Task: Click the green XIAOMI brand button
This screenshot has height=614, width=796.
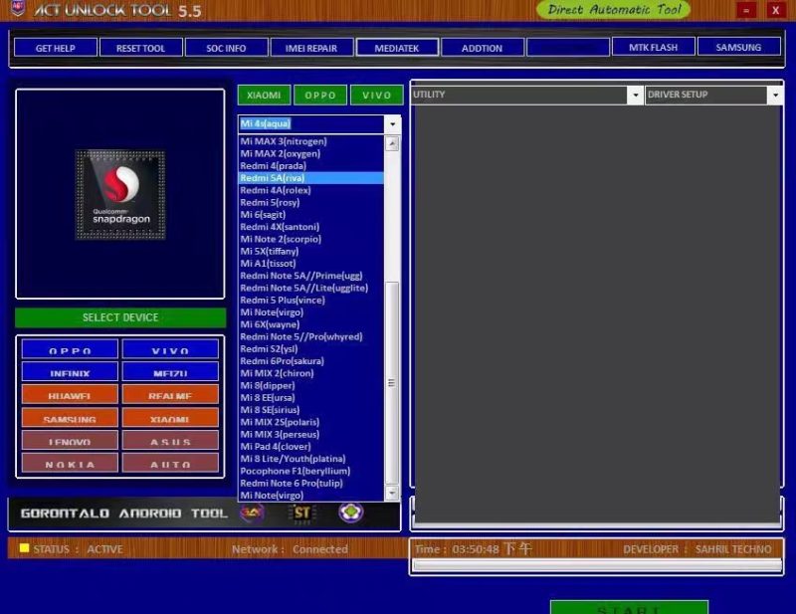Action: tap(264, 95)
